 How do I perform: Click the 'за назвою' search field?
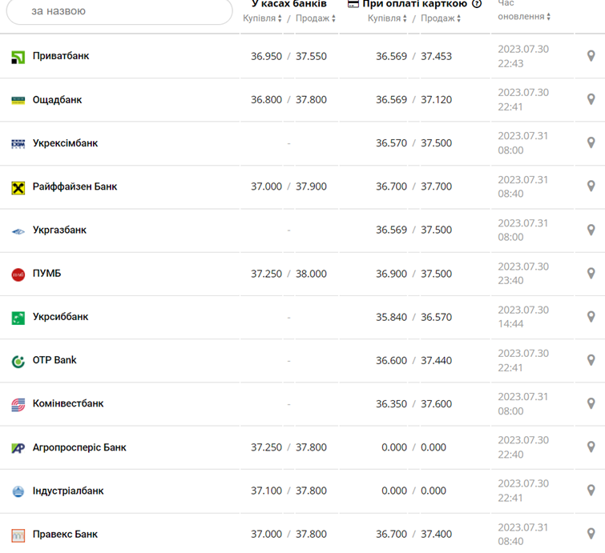120,11
